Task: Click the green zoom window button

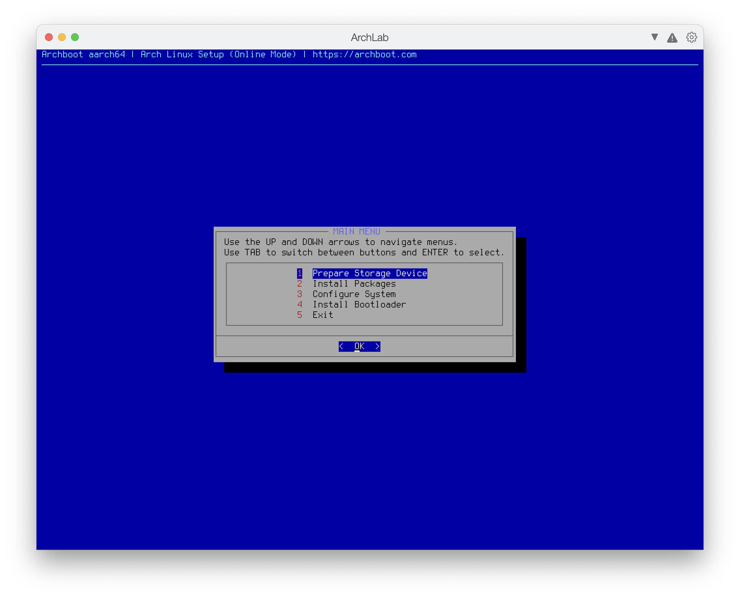Action: point(75,37)
